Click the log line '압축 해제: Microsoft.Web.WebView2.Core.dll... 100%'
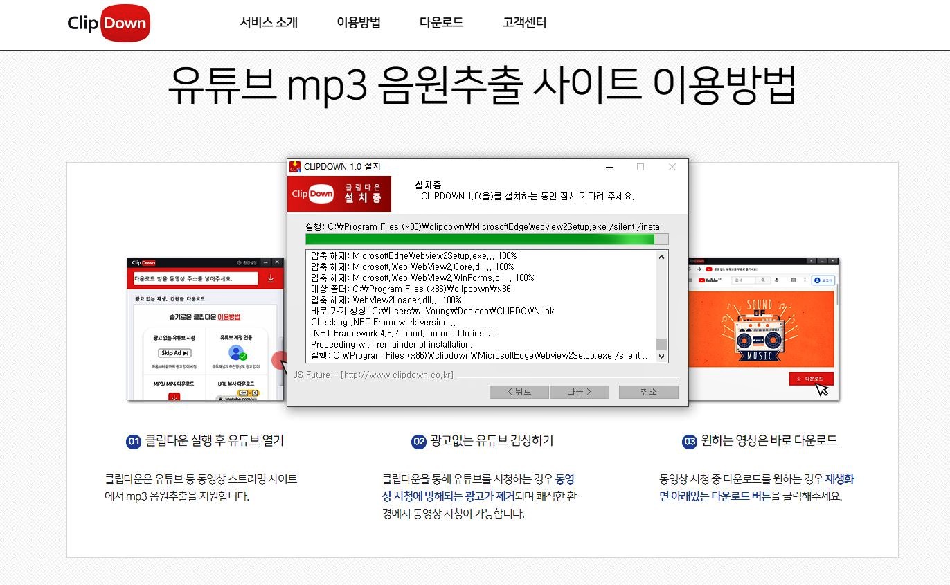The height and width of the screenshot is (585, 950). pyautogui.click(x=413, y=267)
